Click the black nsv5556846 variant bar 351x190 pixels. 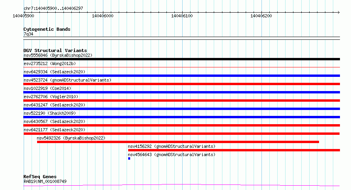tap(181, 59)
